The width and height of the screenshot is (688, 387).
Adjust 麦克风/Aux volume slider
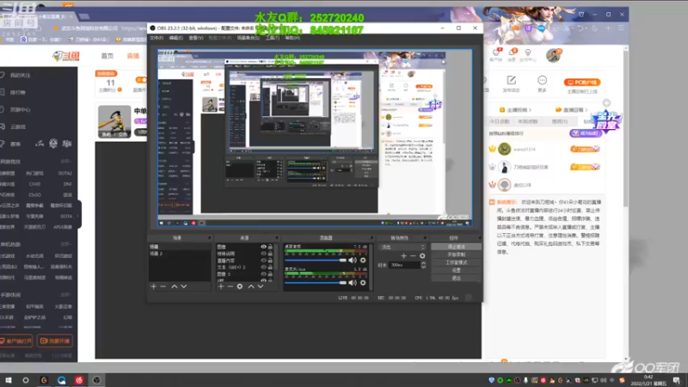(315, 283)
